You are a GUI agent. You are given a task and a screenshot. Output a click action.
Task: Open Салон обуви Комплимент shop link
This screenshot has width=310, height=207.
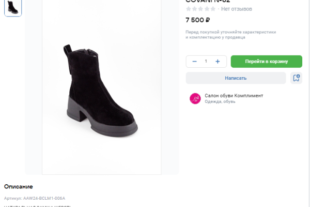234,96
